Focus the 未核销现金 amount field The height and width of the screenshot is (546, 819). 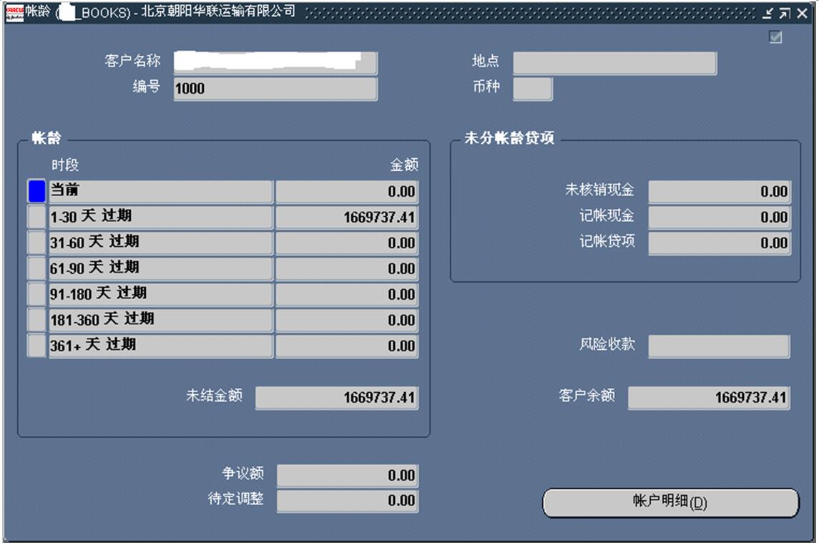tap(719, 192)
